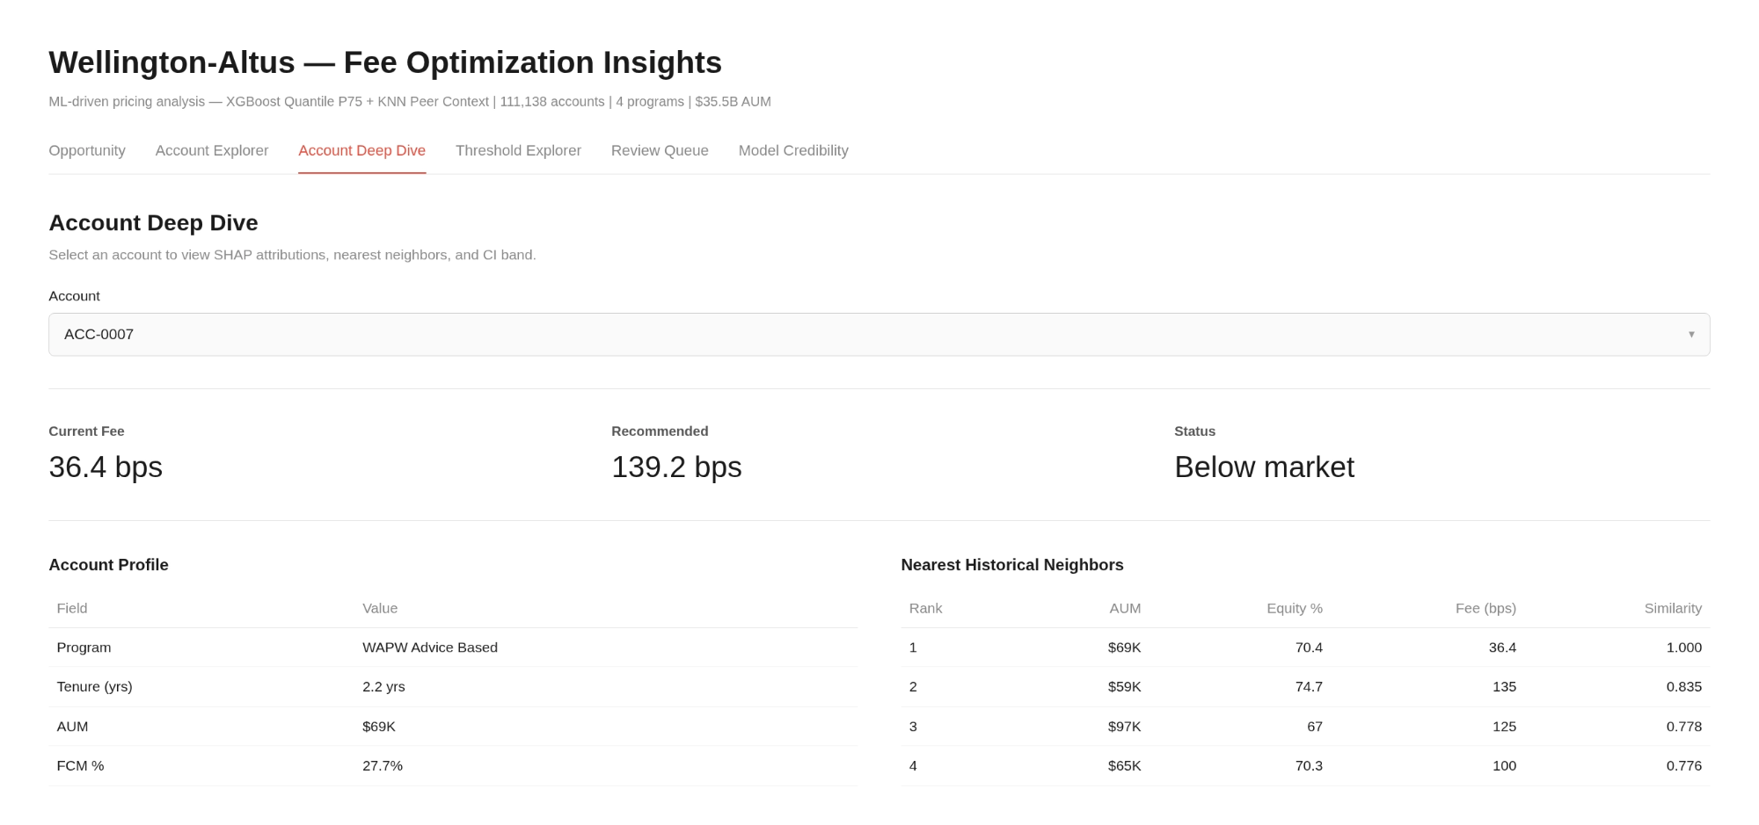This screenshot has width=1759, height=825.
Task: Click the Below market status value
Action: pyautogui.click(x=1265, y=467)
